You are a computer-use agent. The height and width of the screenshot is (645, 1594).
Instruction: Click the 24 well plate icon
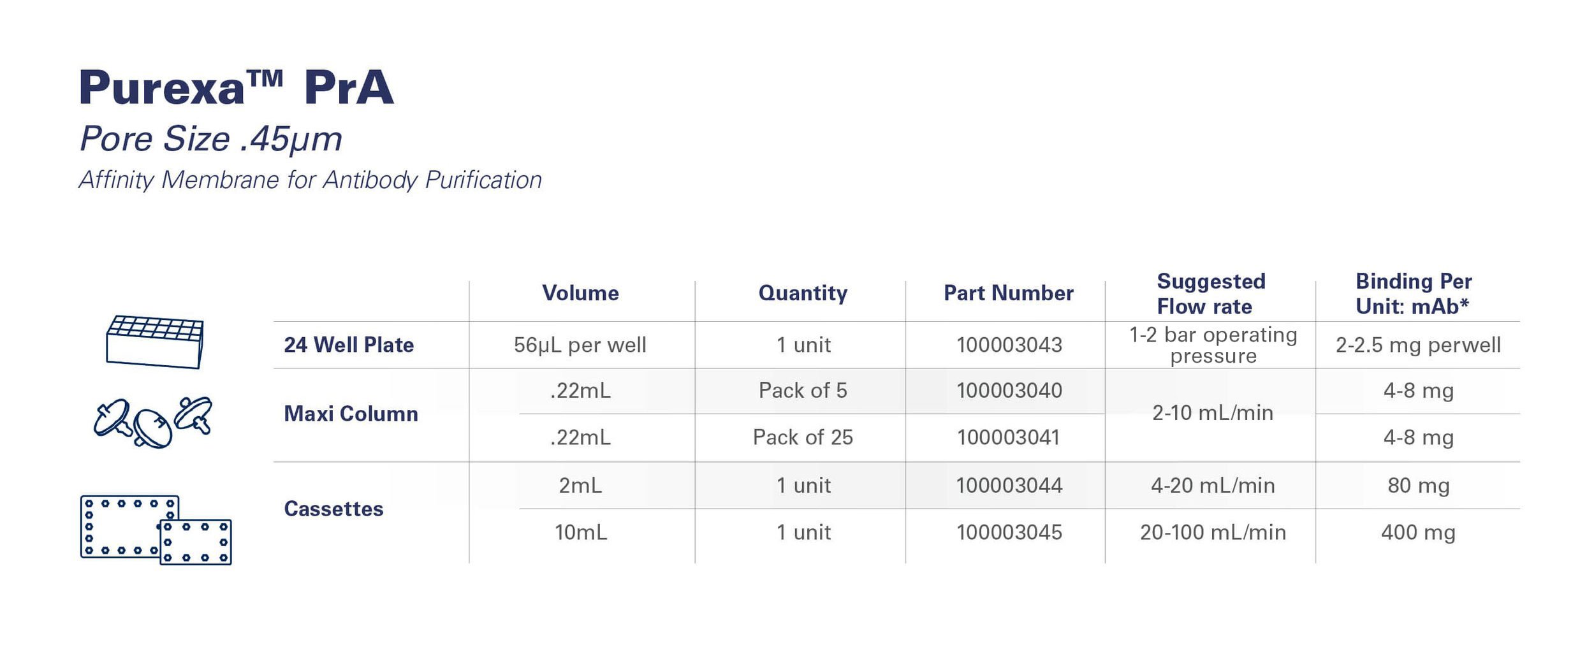(x=155, y=342)
